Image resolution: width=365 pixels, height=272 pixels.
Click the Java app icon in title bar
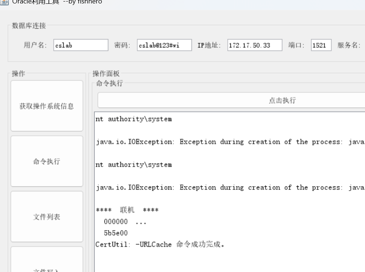point(4,2)
